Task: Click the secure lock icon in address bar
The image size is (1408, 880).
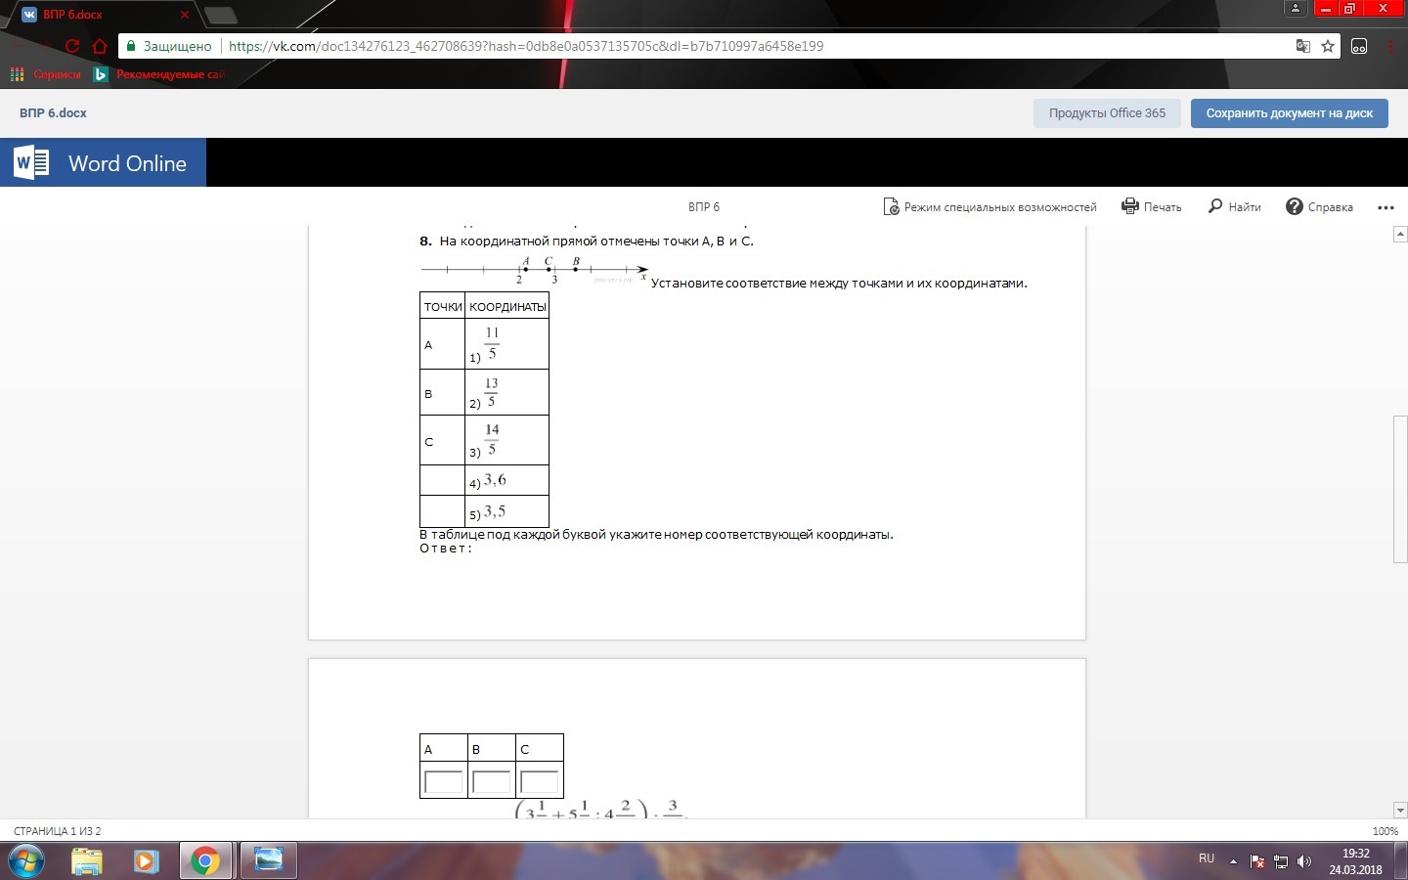Action: tap(131, 46)
